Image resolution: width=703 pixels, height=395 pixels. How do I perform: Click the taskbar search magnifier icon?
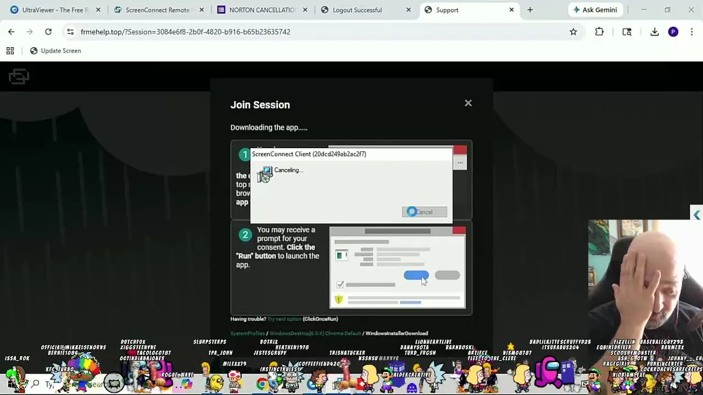(35, 384)
